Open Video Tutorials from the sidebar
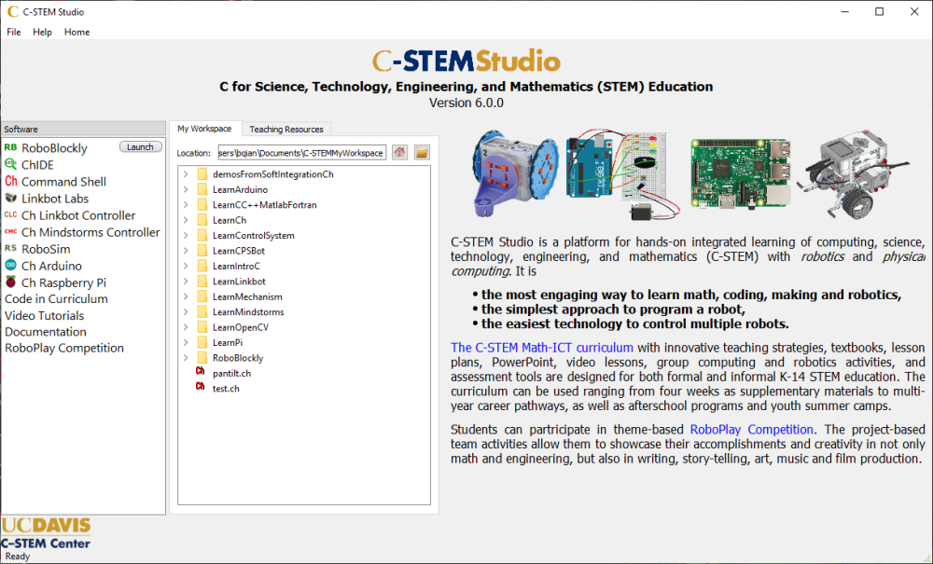Screen dimensions: 933x564 point(45,316)
